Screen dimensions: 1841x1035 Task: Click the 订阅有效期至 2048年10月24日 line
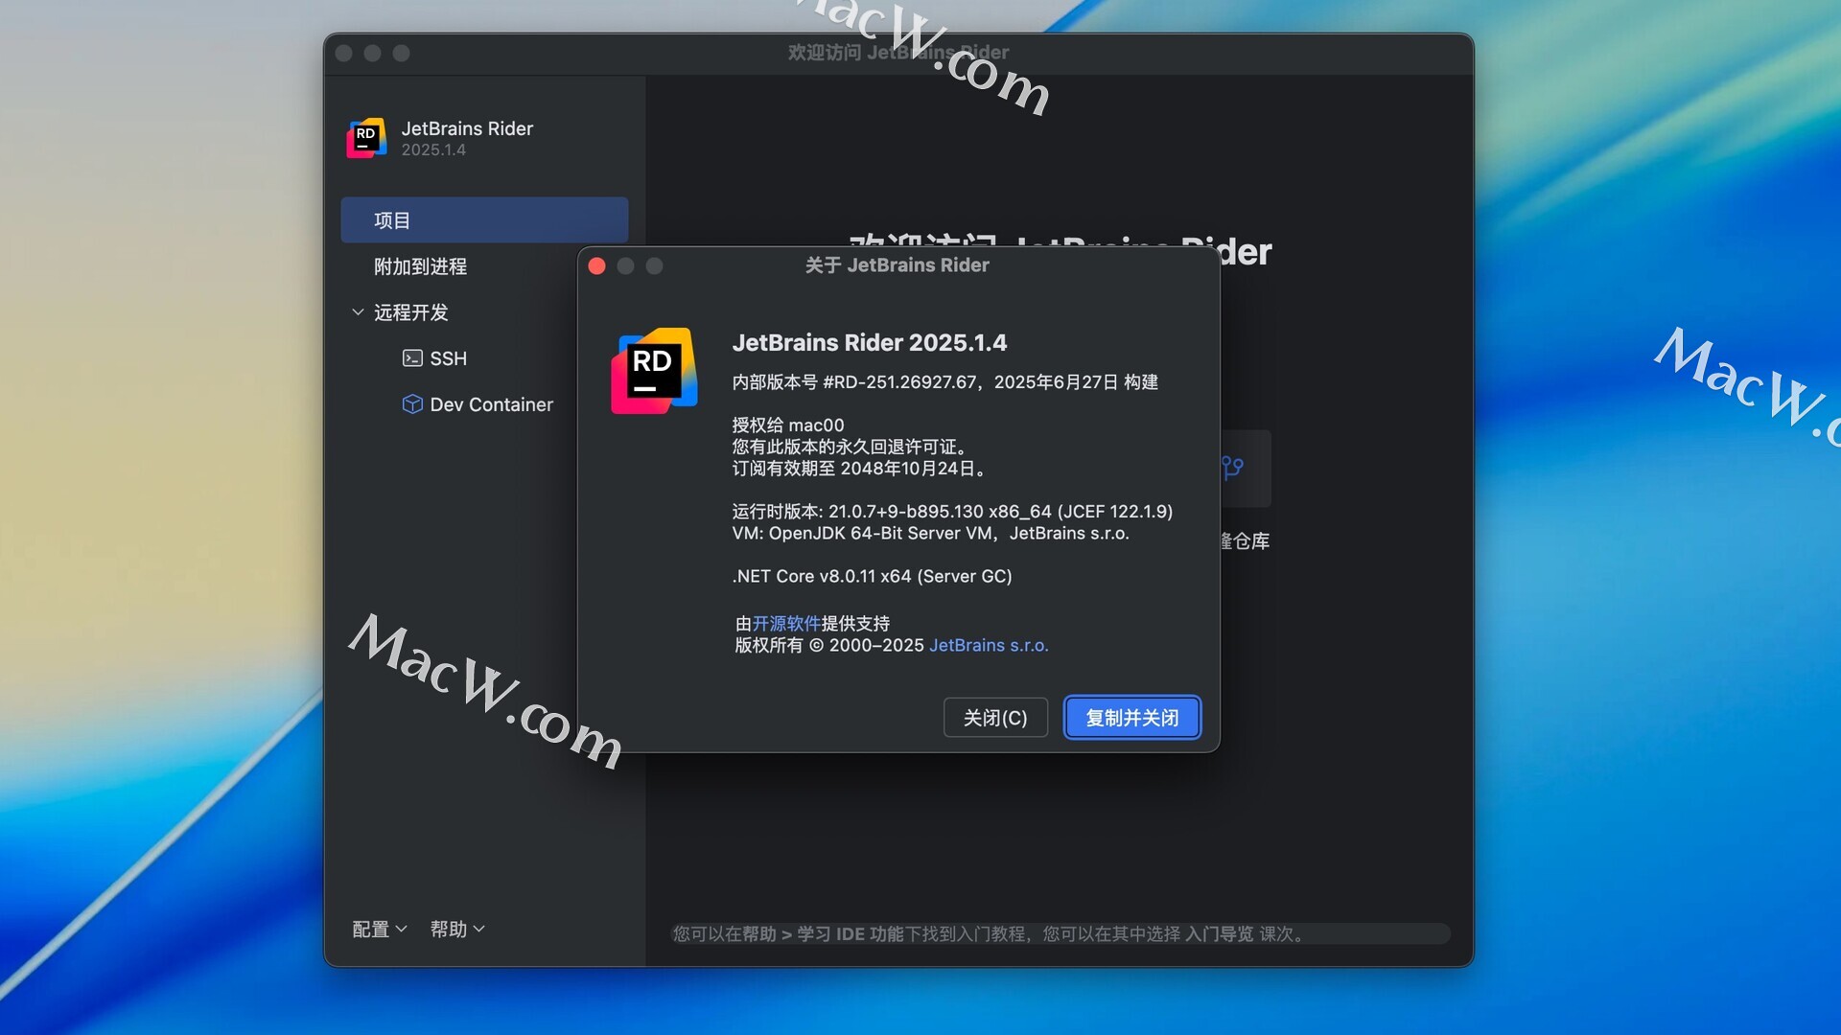coord(859,469)
